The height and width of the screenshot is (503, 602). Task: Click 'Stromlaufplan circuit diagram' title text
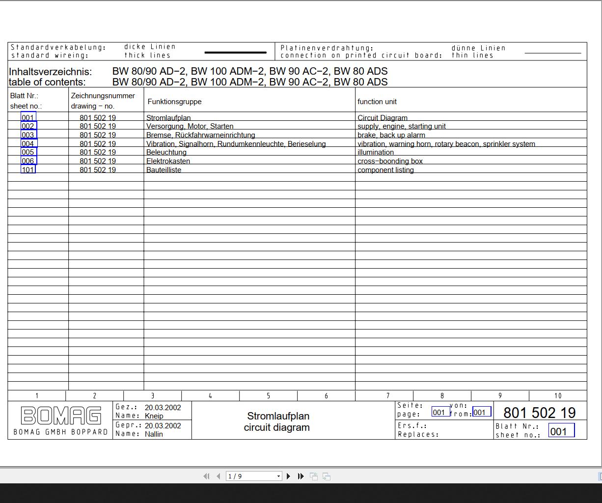pos(277,421)
